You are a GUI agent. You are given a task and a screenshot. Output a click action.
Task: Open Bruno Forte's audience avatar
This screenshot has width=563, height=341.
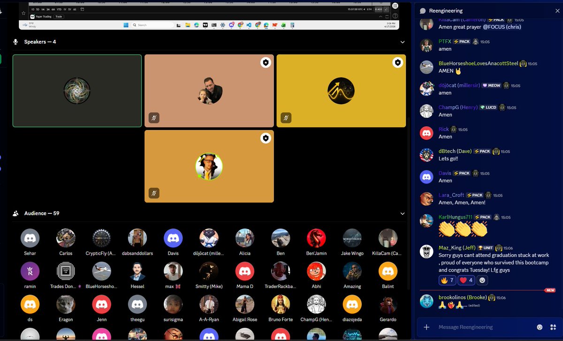[x=281, y=304]
